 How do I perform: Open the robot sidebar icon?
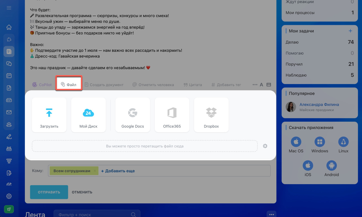(x=9, y=149)
